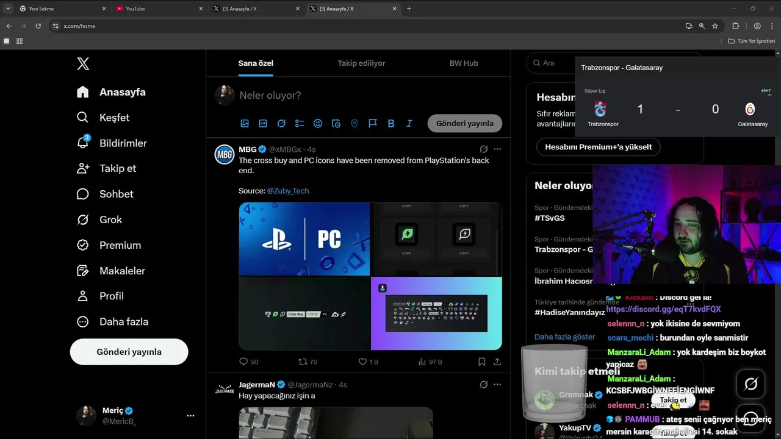Click floating Grok button
Viewport: 781px width, 439px height.
[x=751, y=384]
